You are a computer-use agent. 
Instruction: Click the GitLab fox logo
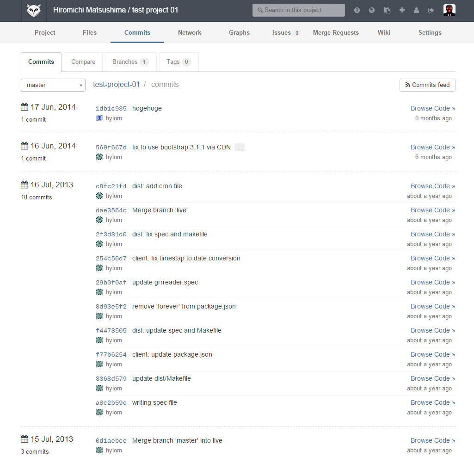(33, 10)
